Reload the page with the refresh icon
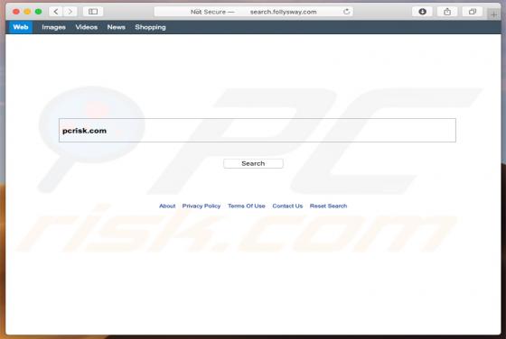 tap(347, 12)
